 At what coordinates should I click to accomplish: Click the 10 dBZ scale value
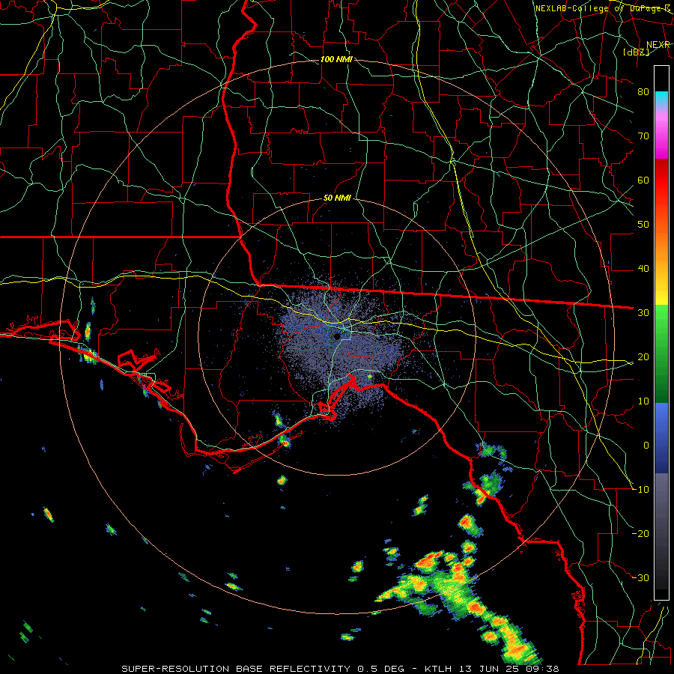(643, 401)
